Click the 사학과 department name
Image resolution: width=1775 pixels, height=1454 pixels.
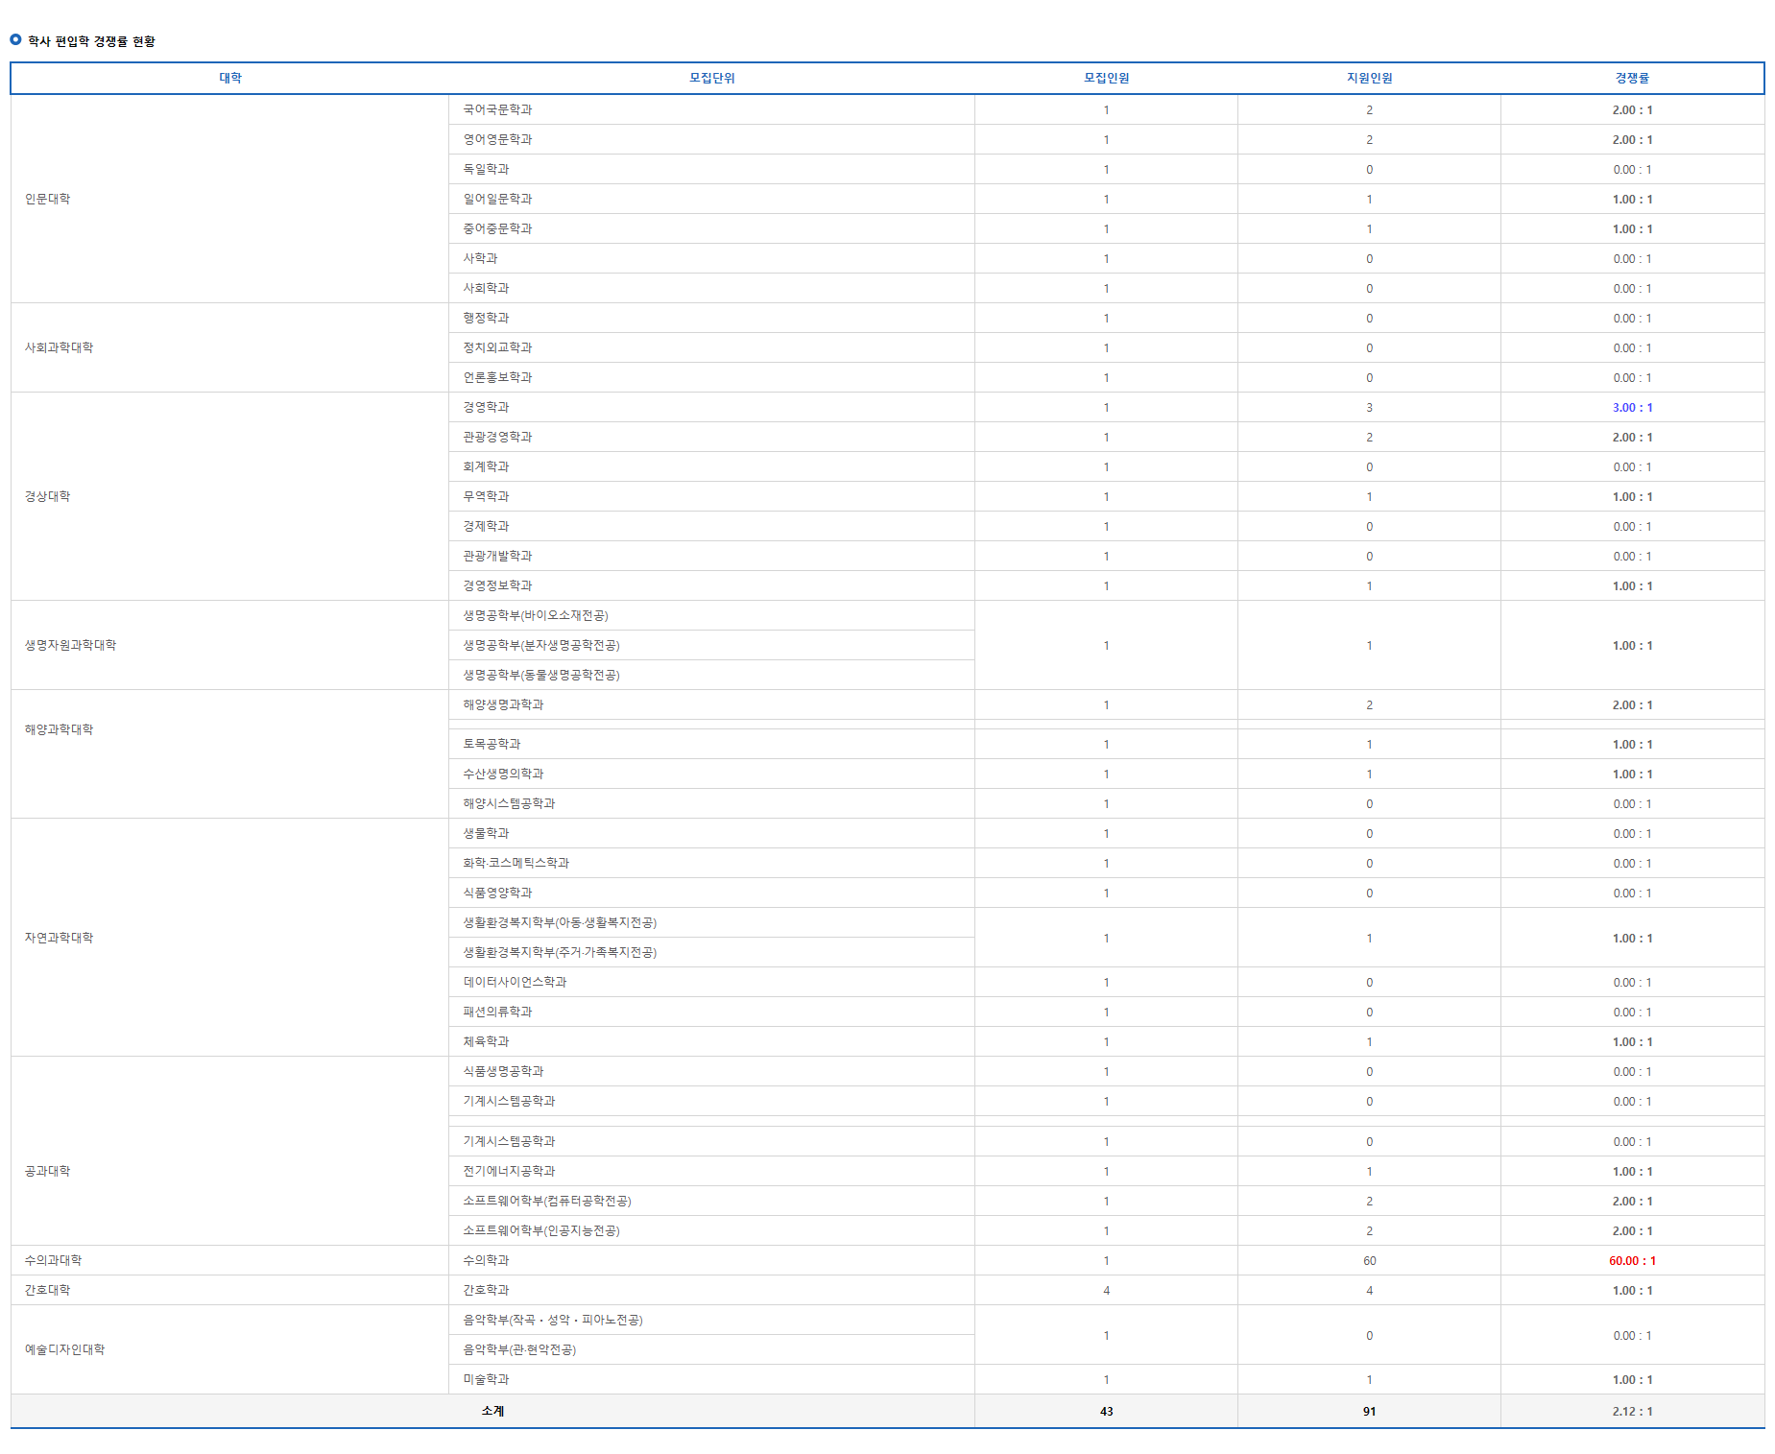[480, 258]
